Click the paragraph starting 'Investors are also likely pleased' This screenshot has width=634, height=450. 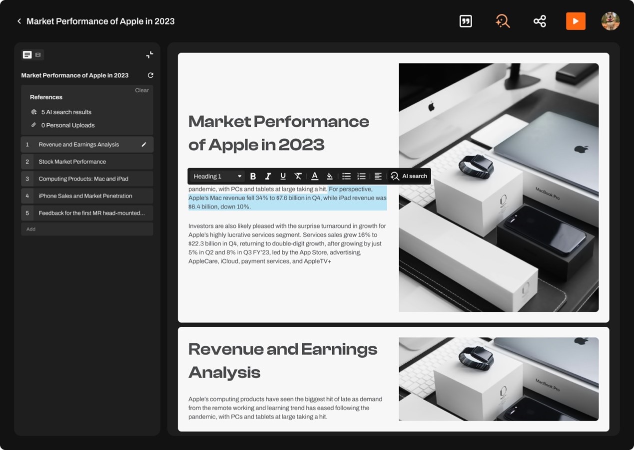[x=287, y=243]
